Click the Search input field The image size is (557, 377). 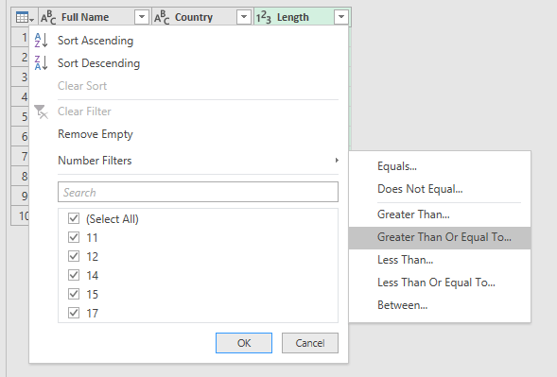198,192
